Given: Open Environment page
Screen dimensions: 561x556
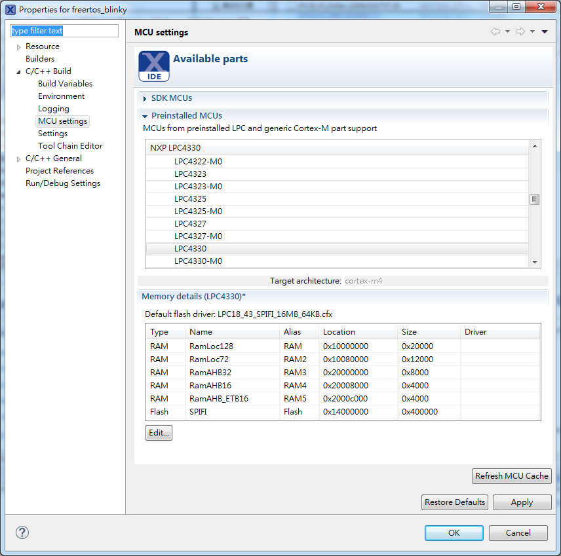Looking at the screenshot, I should tap(61, 96).
